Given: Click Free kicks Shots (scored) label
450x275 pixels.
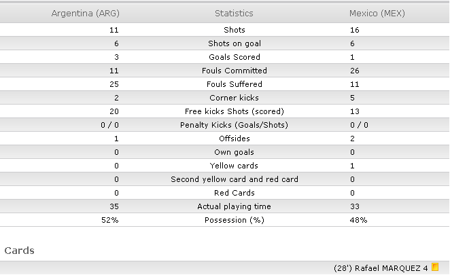Looking at the screenshot, I should (235, 111).
